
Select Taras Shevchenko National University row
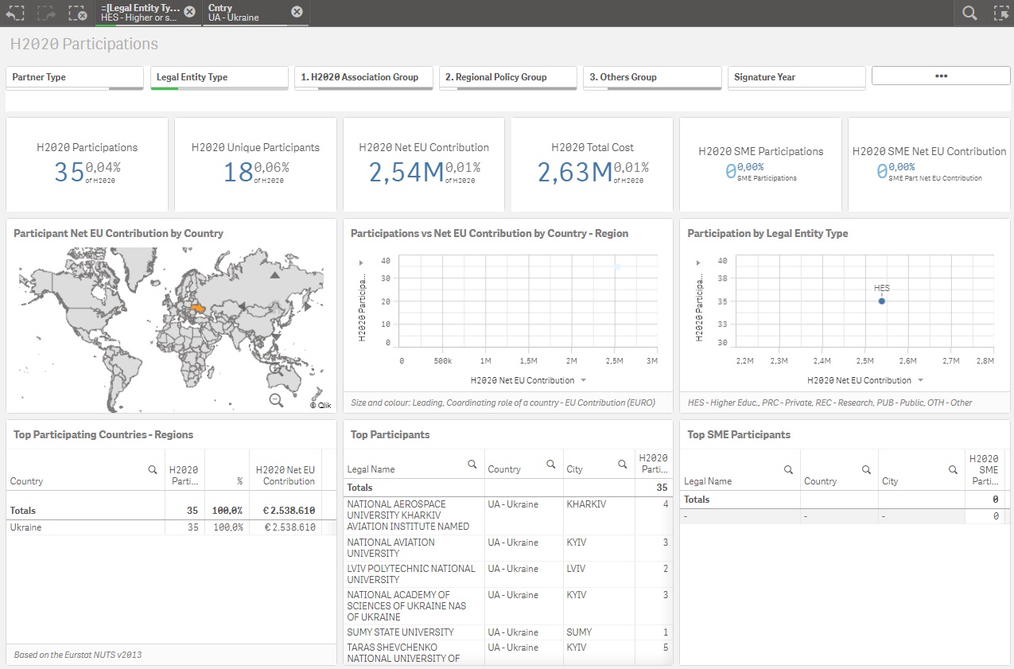click(x=508, y=652)
